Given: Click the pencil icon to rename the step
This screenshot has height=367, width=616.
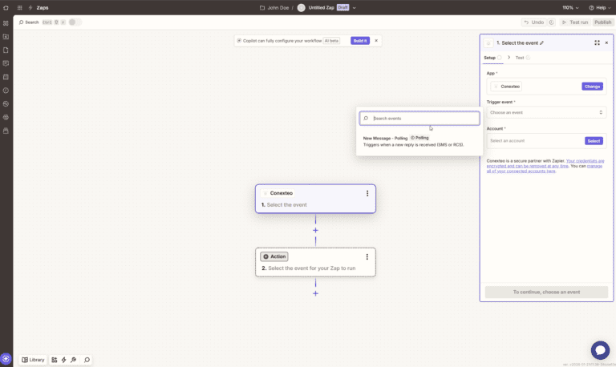Looking at the screenshot, I should point(541,42).
